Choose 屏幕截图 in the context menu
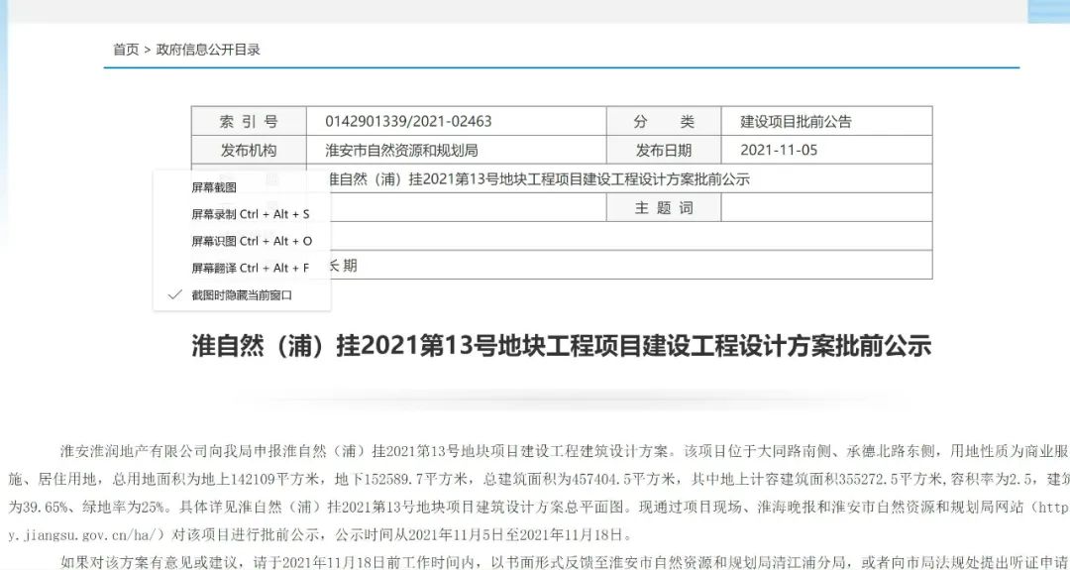Image resolution: width=1070 pixels, height=570 pixels. coord(214,187)
